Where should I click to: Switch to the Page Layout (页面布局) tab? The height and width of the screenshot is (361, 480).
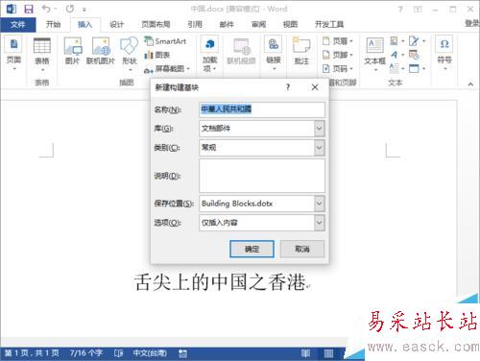156,24
